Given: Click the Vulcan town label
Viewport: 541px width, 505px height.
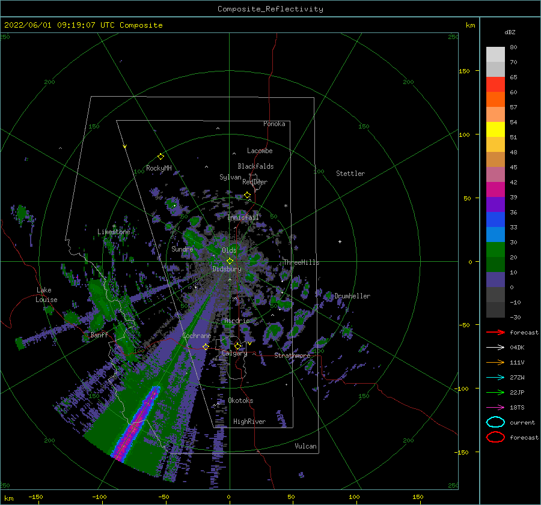Looking at the screenshot, I should click(x=305, y=446).
